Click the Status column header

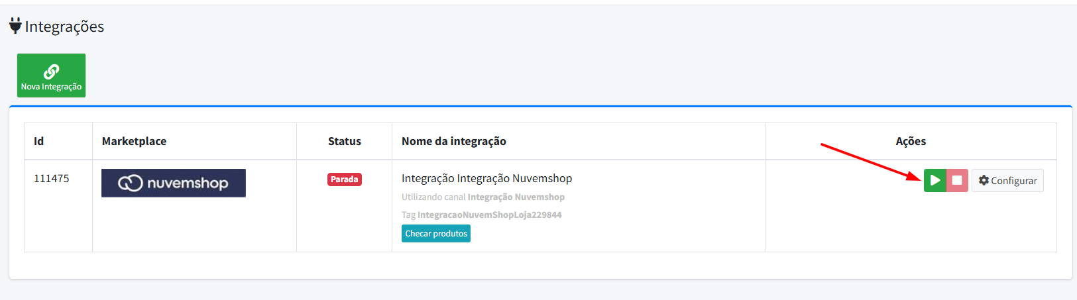pos(344,141)
